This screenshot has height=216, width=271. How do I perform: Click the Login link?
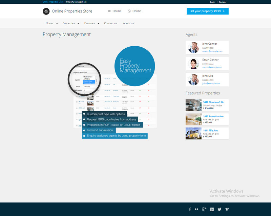pyautogui.click(x=213, y=2)
